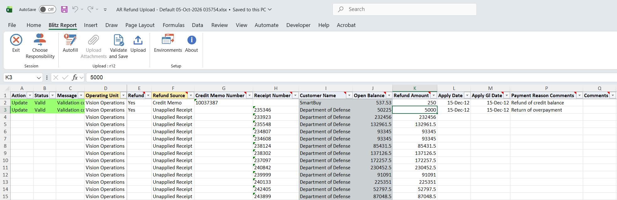Open the Redo history dropdown
The image size is (617, 200).
point(97,9)
